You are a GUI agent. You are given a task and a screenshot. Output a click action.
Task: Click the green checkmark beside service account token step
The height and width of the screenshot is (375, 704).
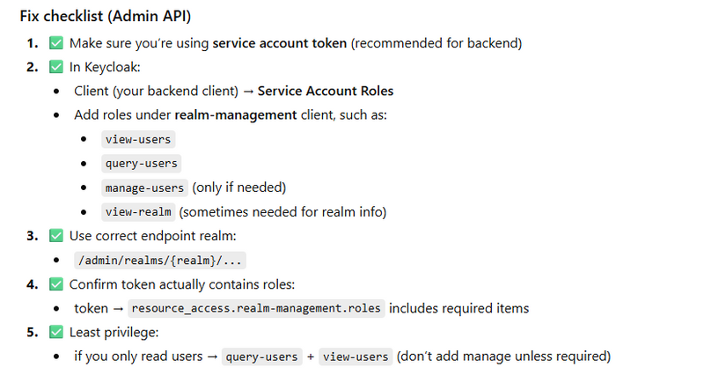pos(56,42)
